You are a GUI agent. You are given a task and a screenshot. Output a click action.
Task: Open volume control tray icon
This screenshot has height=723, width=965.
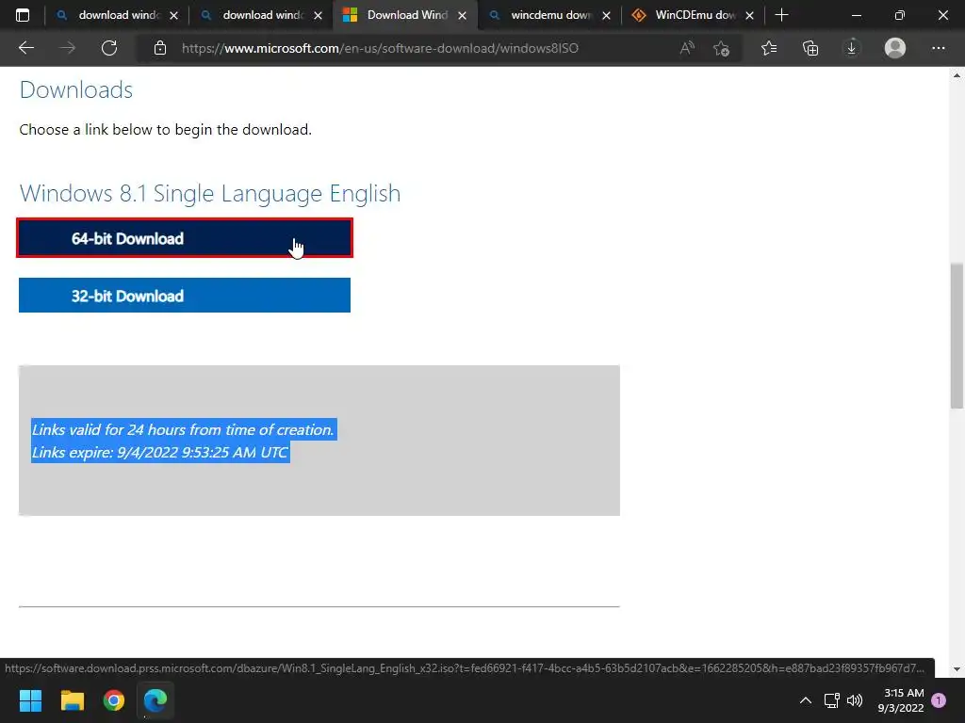(854, 700)
